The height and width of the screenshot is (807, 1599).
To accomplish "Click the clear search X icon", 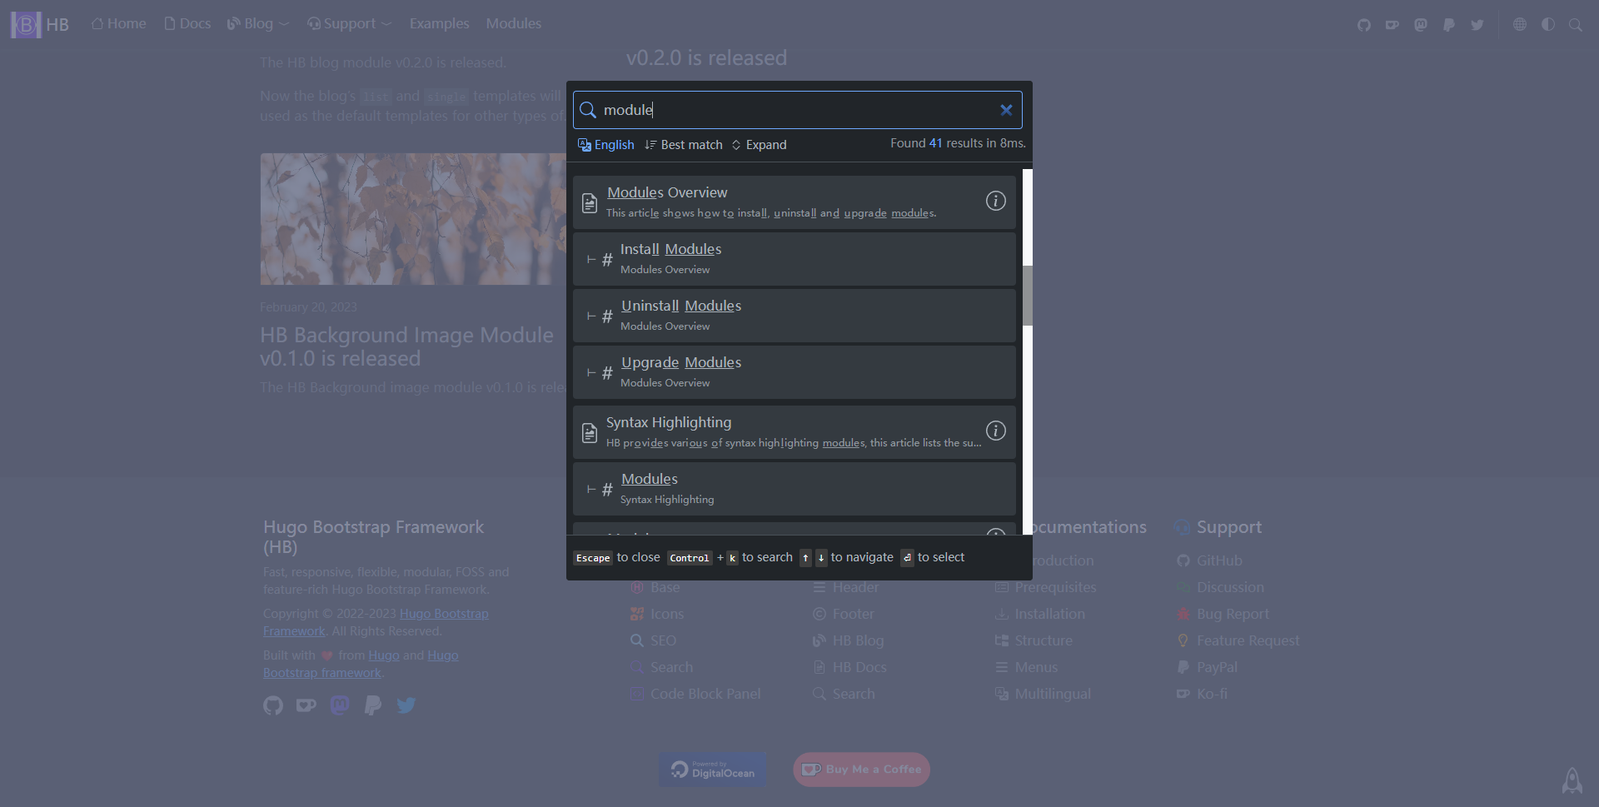I will 1006,110.
